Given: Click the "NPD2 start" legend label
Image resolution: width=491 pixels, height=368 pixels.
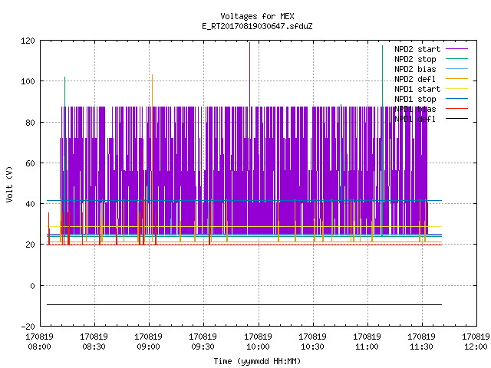Looking at the screenshot, I should pyautogui.click(x=417, y=49).
